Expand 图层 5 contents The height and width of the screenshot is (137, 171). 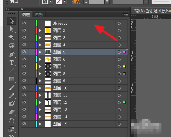pos(40,52)
